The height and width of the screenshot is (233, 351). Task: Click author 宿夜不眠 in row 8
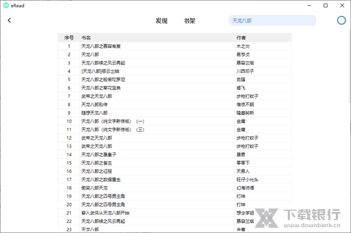tap(245, 105)
